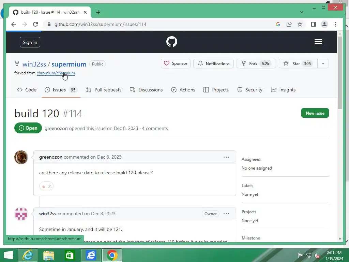Click the Sign in button

point(30,42)
